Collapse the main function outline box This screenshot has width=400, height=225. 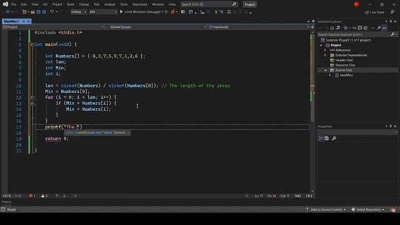[x=32, y=44]
